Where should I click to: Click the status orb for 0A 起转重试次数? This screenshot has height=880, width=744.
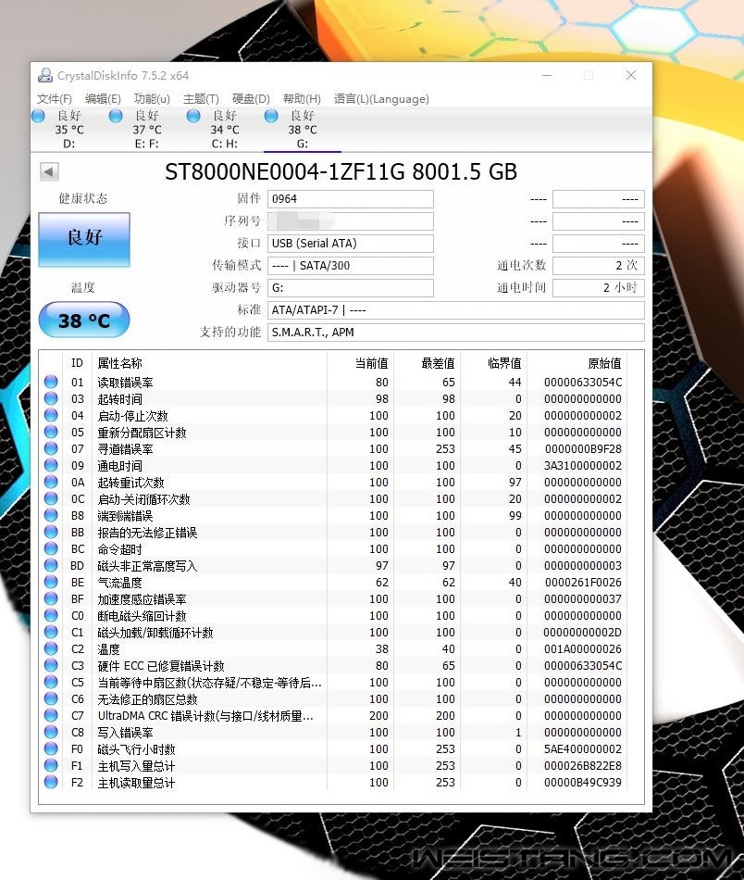pyautogui.click(x=51, y=482)
